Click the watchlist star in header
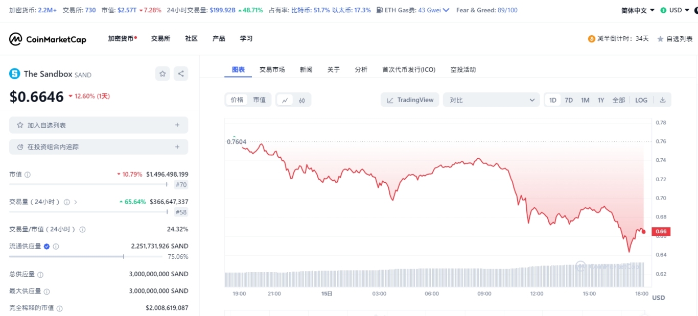698x316 pixels. (x=660, y=39)
